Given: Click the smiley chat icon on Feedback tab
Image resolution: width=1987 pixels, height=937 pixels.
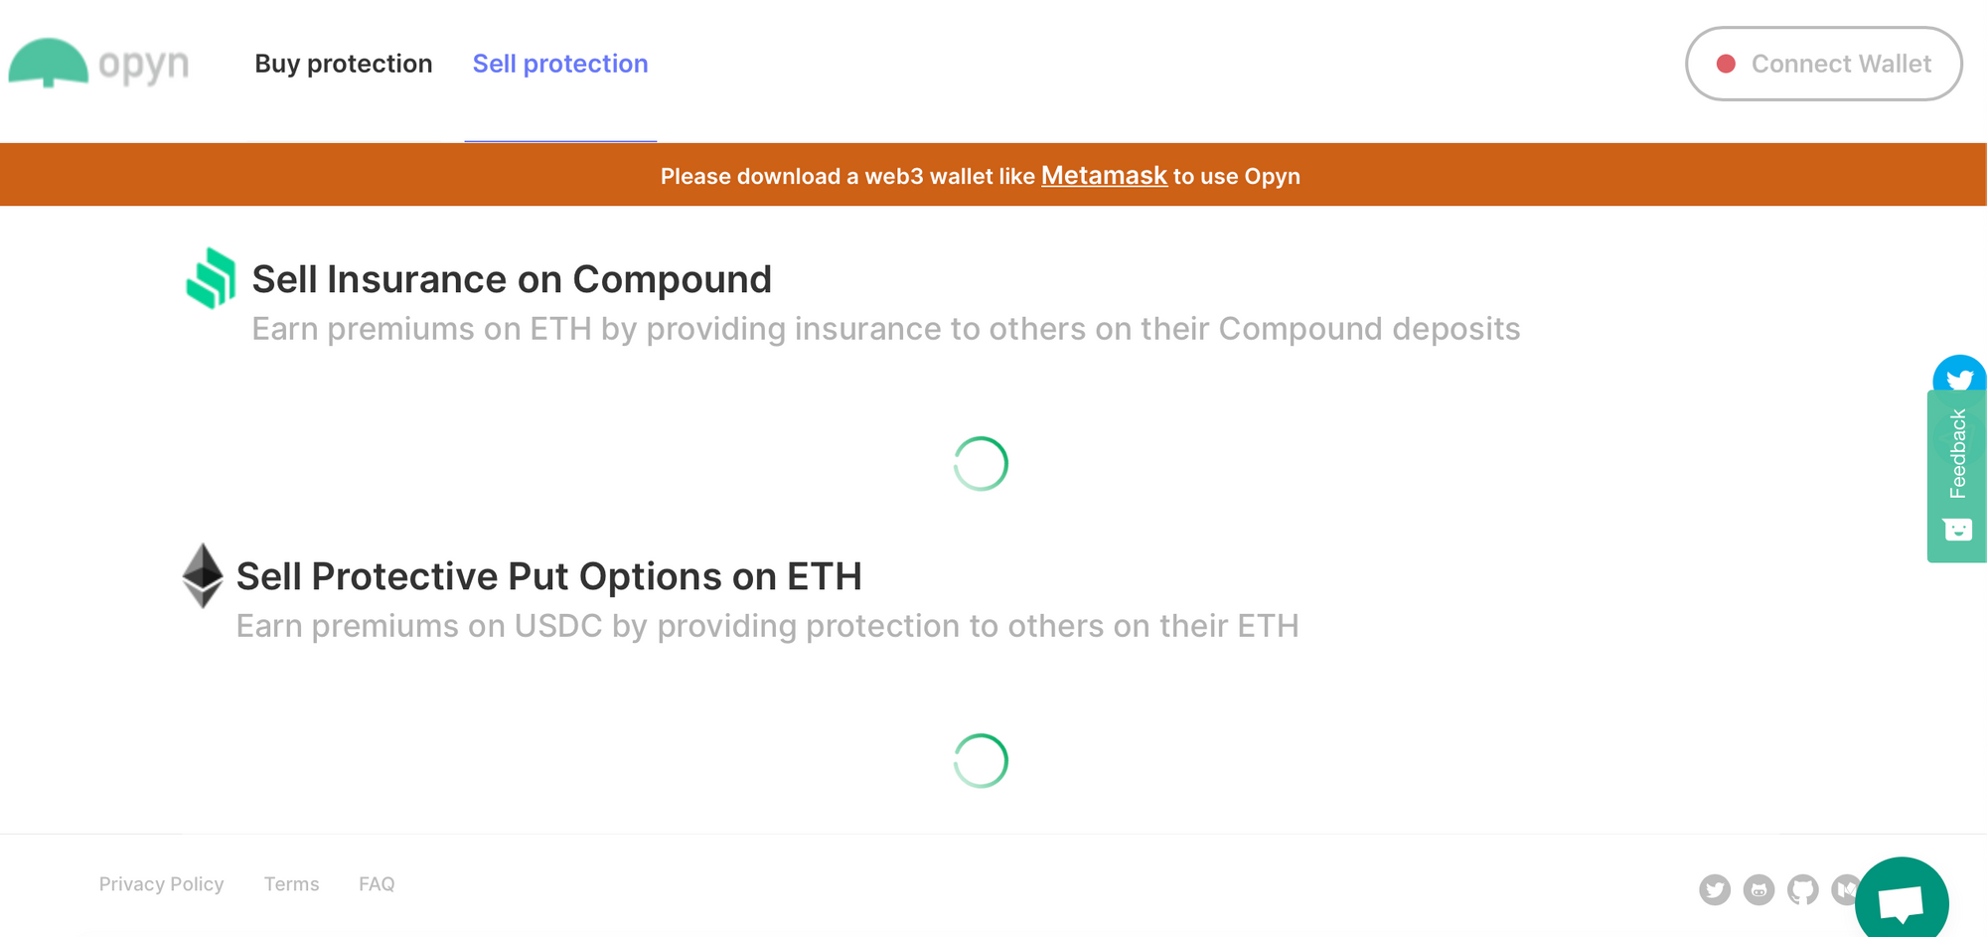Looking at the screenshot, I should click(1957, 530).
